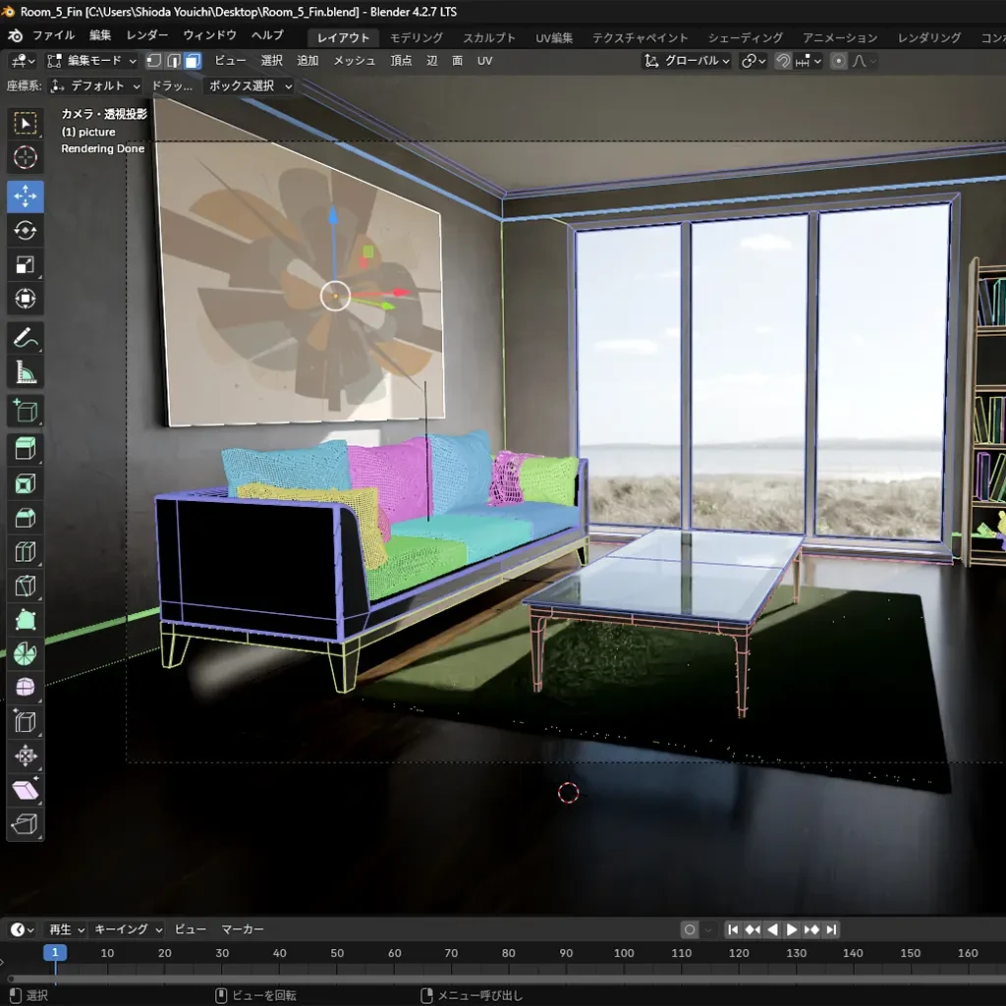Select the Cursor tool
The image size is (1006, 1006).
click(26, 157)
